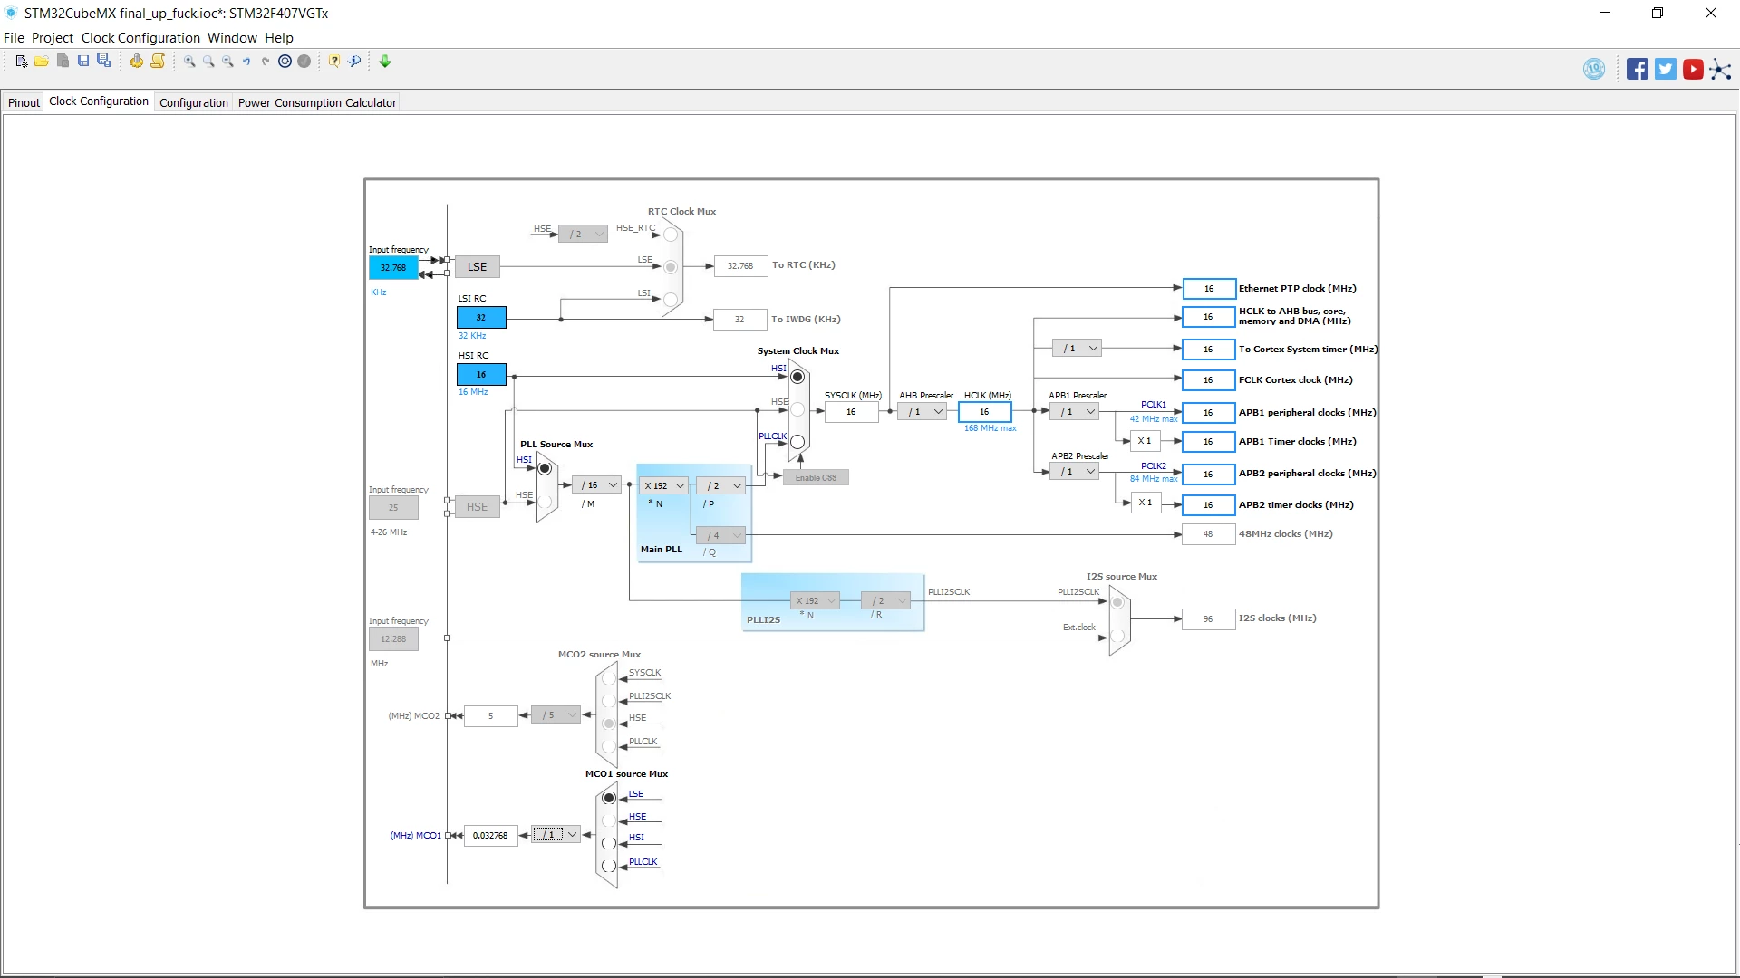Click the green download arrow icon
Image resolution: width=1740 pixels, height=978 pixels.
click(385, 61)
